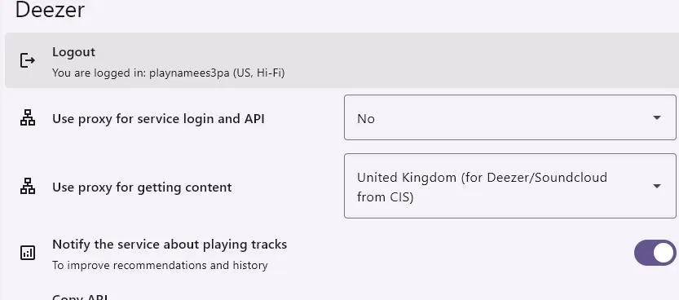Open the United Kingdom content proxy dropdown
Screen dimensions: 679x300
point(509,186)
